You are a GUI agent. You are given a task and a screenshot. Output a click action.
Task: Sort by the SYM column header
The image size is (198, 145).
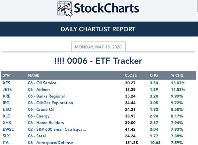point(7,75)
